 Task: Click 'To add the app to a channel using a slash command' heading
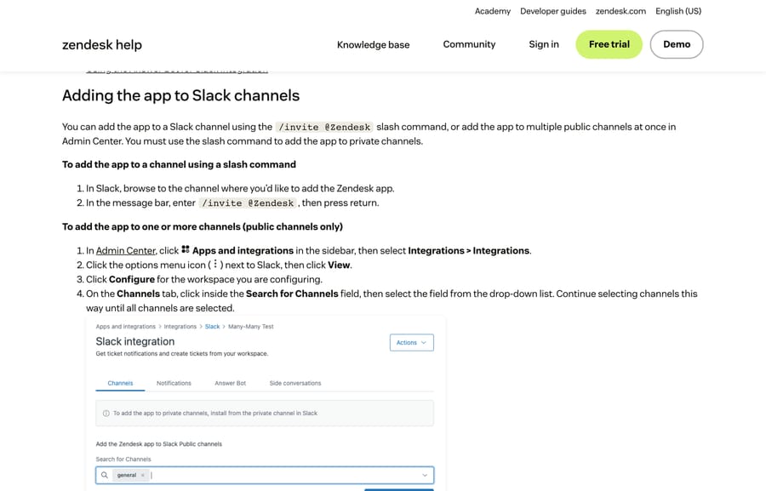[179, 164]
